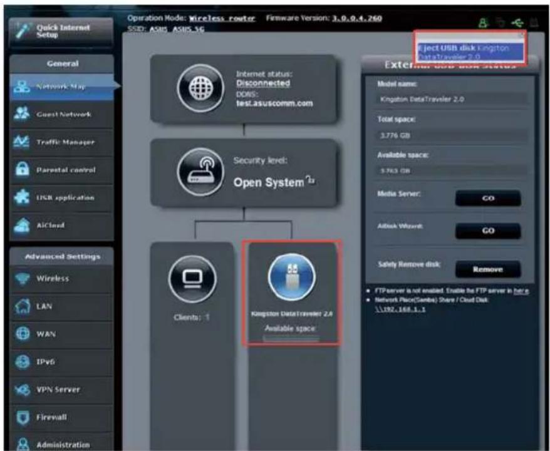Click the Clients computer icon
This screenshot has width=550, height=451.
coord(192,279)
